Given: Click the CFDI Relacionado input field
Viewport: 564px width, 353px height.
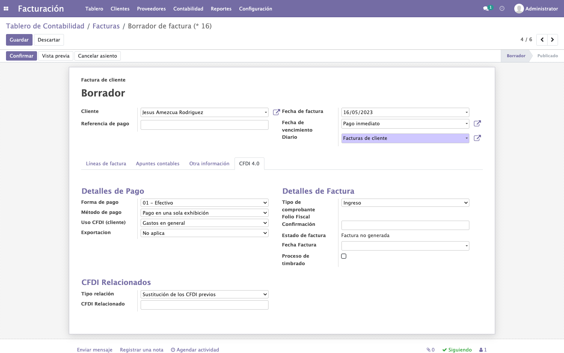Looking at the screenshot, I should (205, 305).
